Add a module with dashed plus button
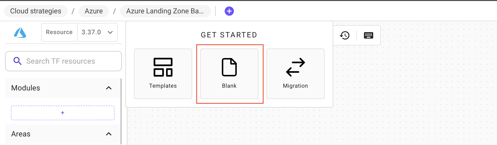 click(62, 113)
